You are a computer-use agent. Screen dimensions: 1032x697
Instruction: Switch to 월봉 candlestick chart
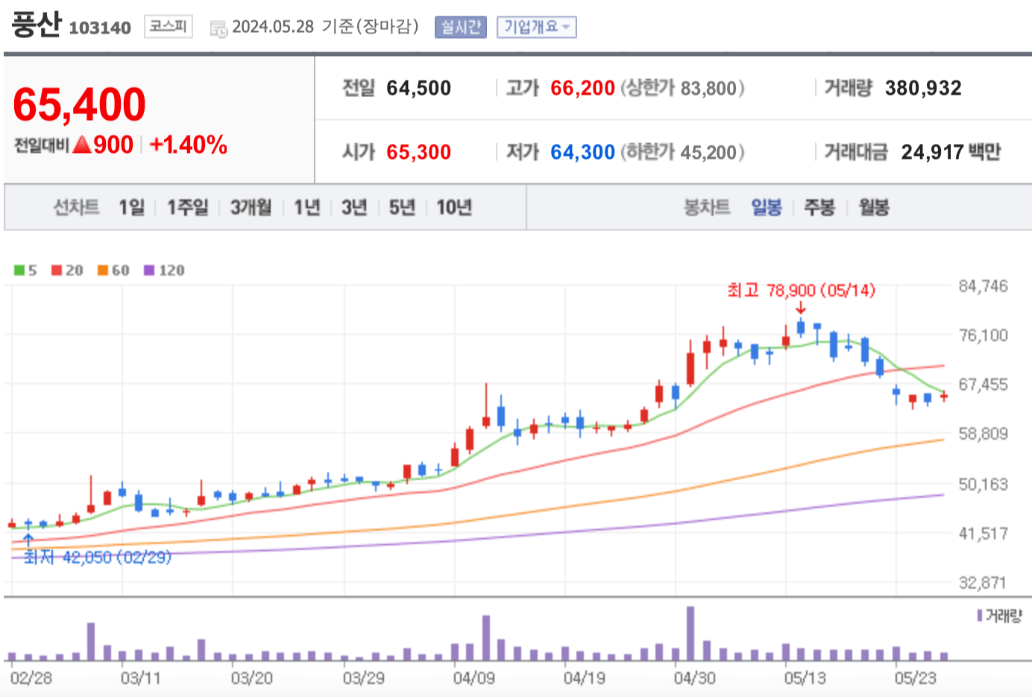pyautogui.click(x=873, y=207)
